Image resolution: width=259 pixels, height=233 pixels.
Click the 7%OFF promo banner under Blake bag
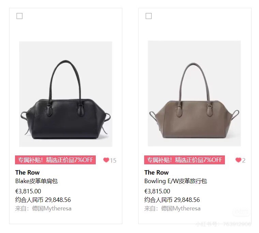[x=55, y=160]
